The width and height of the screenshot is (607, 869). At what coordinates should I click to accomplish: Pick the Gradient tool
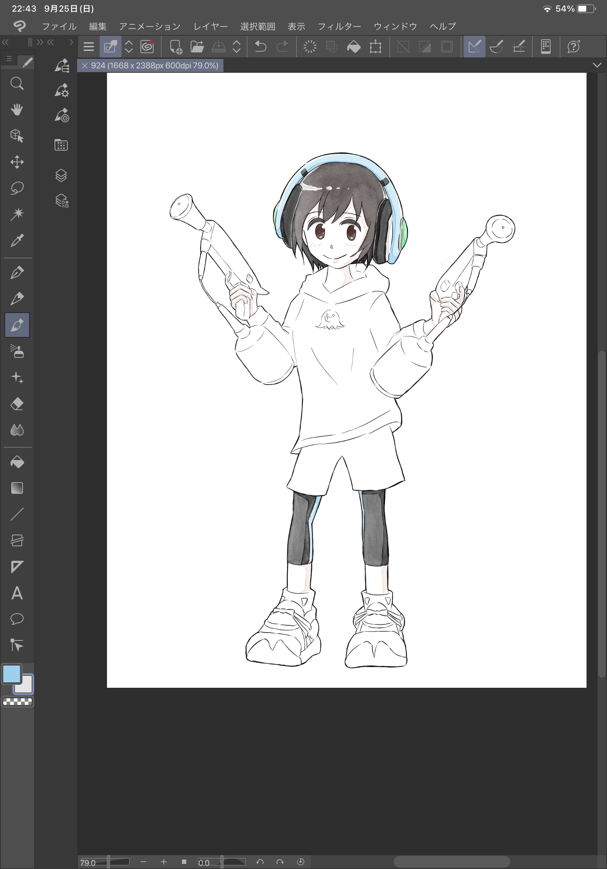click(x=17, y=488)
